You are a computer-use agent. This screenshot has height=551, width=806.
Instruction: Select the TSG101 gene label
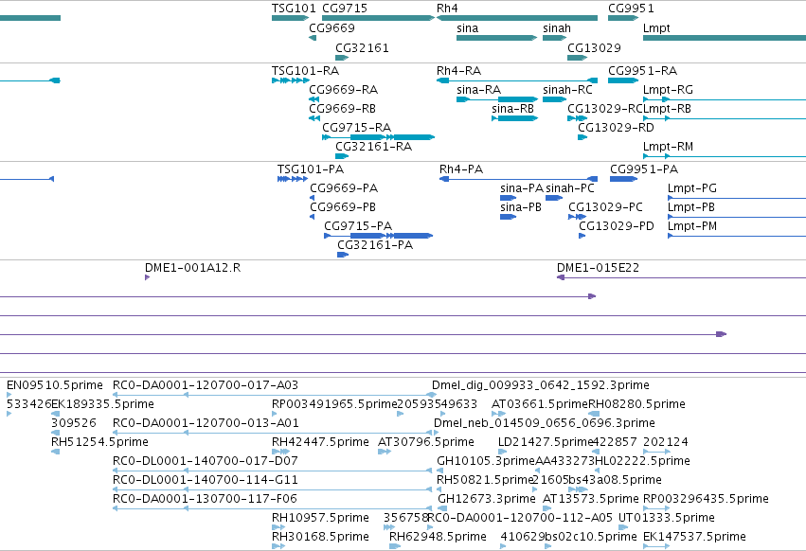pos(294,9)
